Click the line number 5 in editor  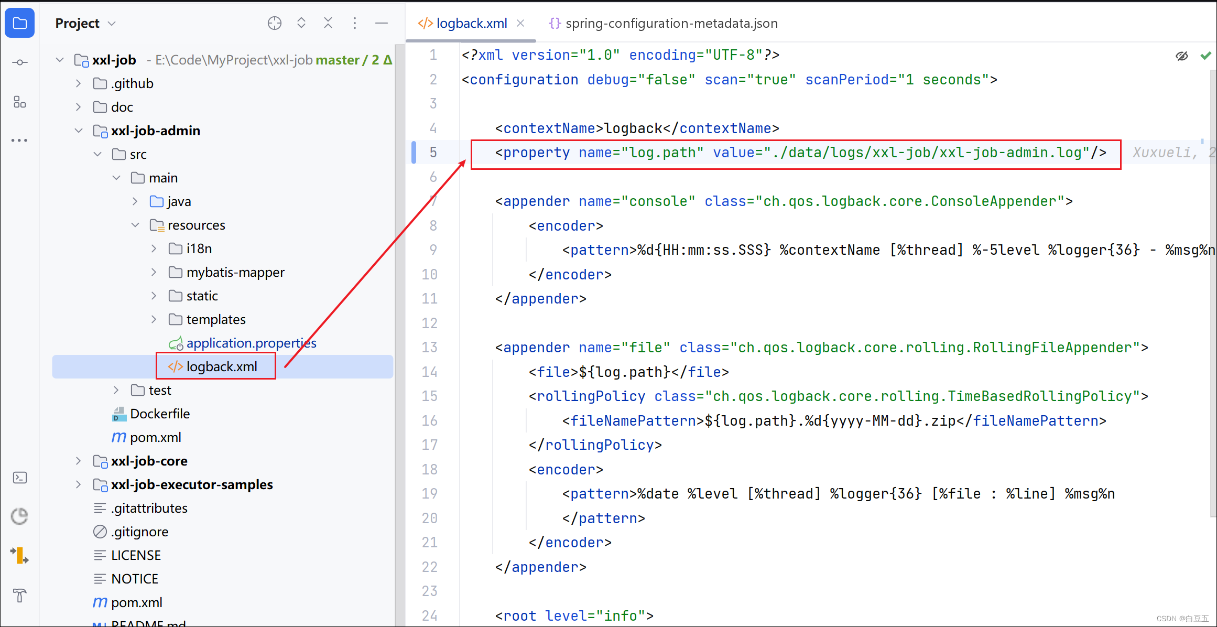coord(431,152)
